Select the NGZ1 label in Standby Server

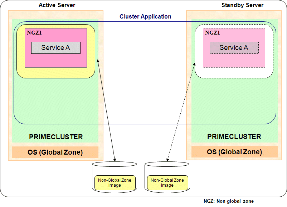tap(212, 33)
